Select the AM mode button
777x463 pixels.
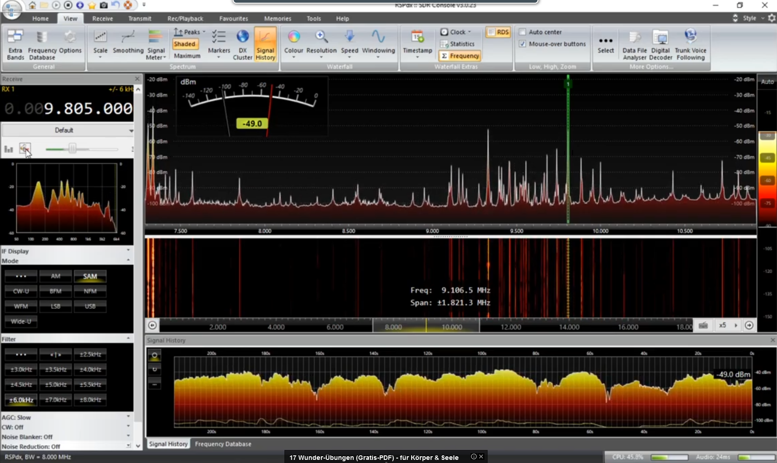click(x=55, y=276)
